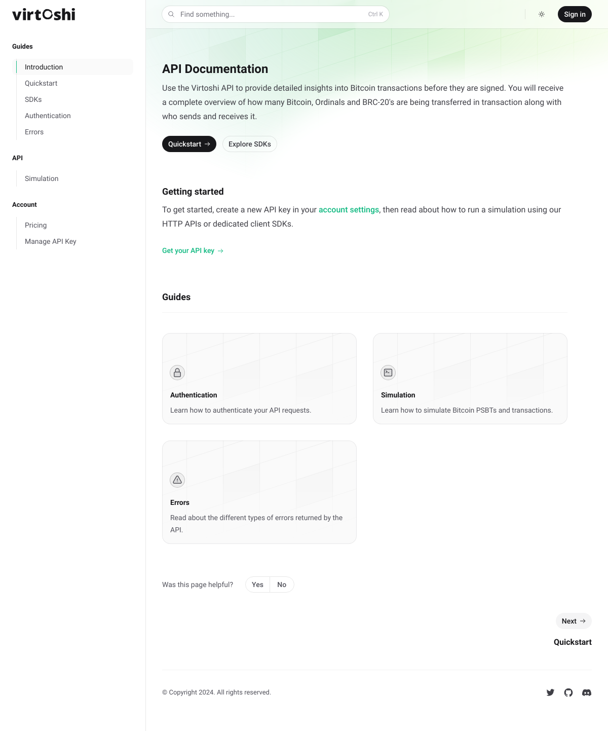The height and width of the screenshot is (731, 608).
Task: Toggle the light/dark theme sun icon
Action: click(x=542, y=14)
